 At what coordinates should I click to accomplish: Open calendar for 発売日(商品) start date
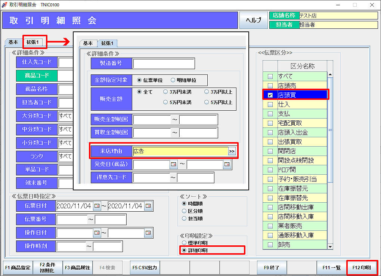tap(174, 165)
